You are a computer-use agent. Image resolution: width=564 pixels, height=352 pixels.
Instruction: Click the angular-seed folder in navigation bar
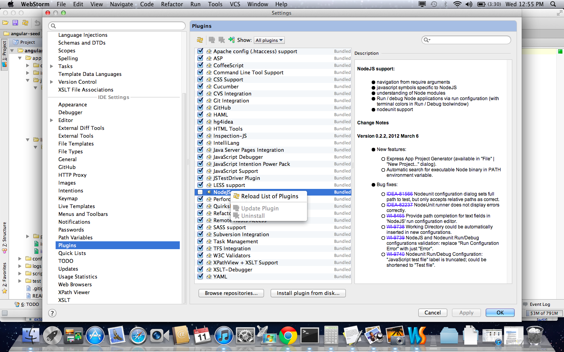pyautogui.click(x=22, y=34)
